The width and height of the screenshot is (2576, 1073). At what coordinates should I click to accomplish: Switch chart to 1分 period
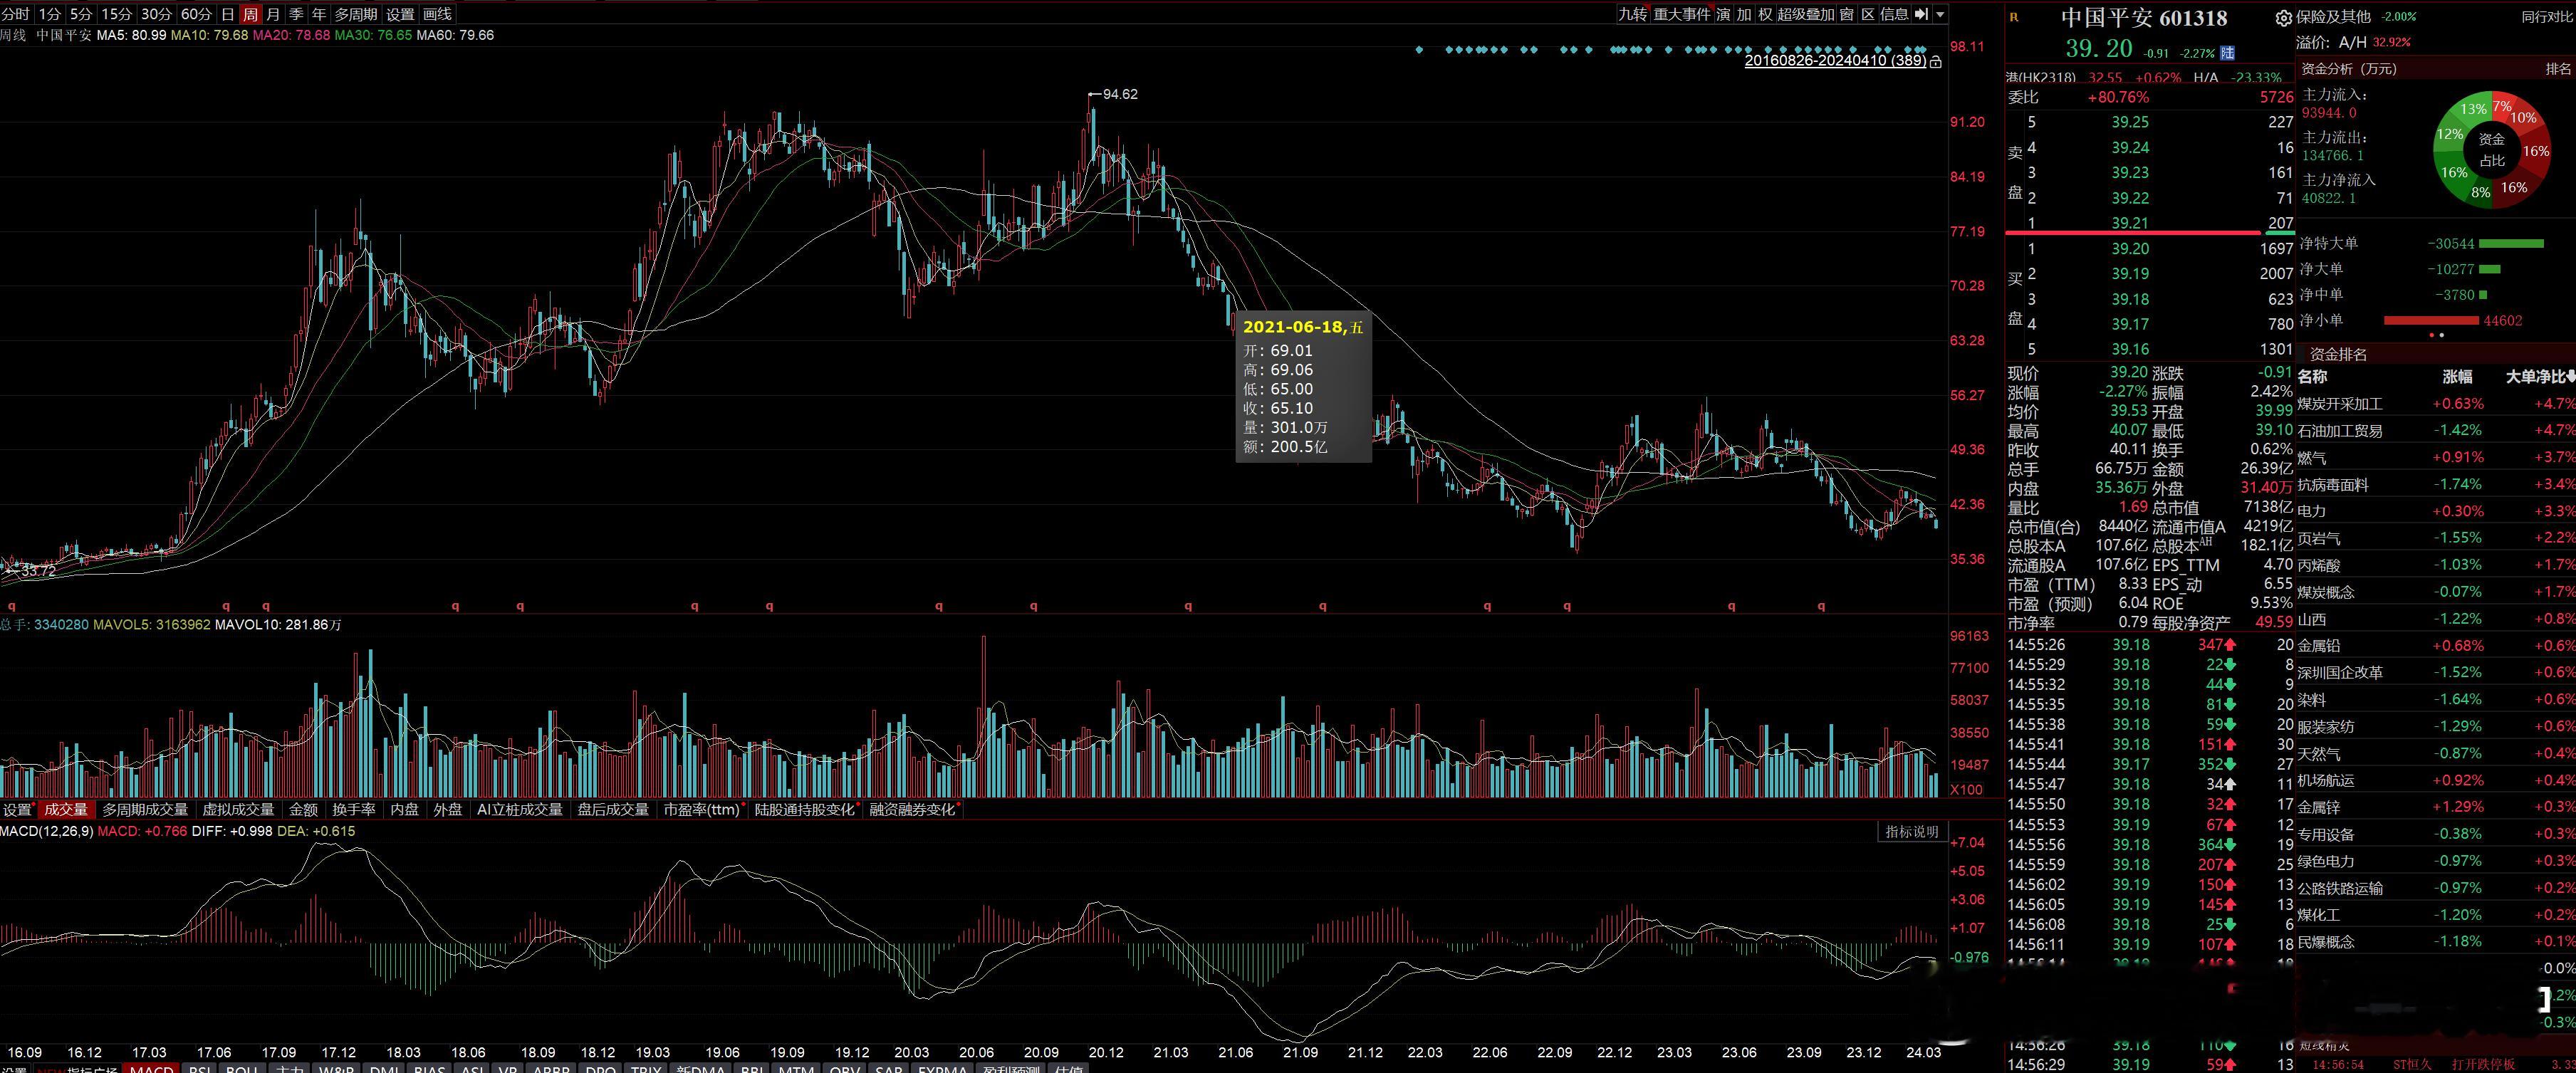(x=49, y=14)
